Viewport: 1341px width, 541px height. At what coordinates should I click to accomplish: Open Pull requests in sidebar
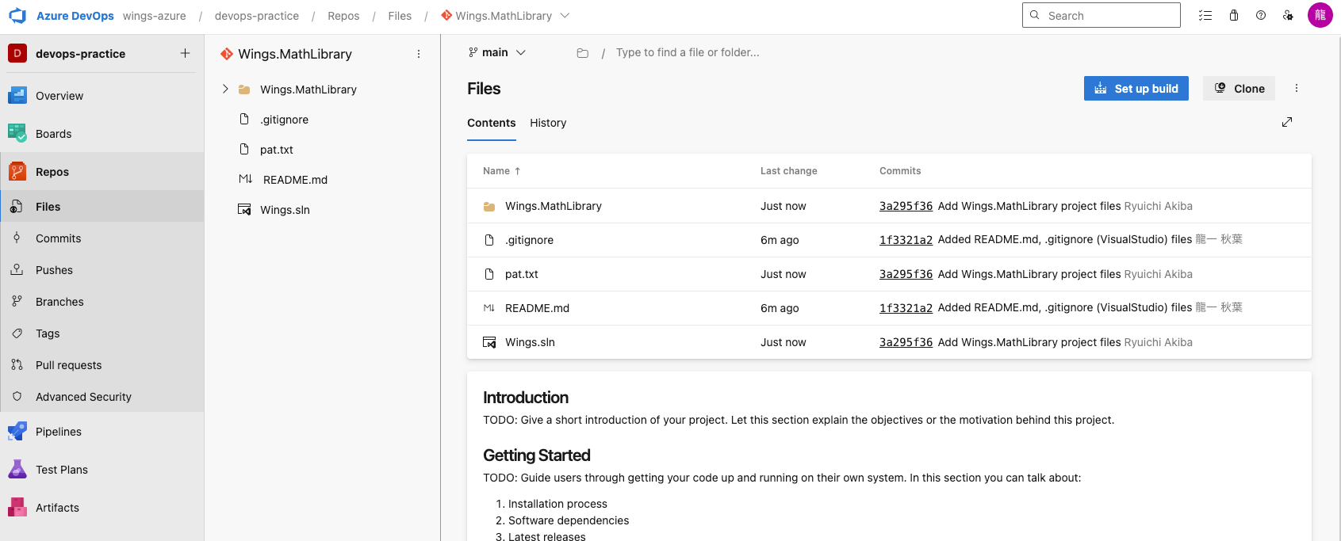68,365
